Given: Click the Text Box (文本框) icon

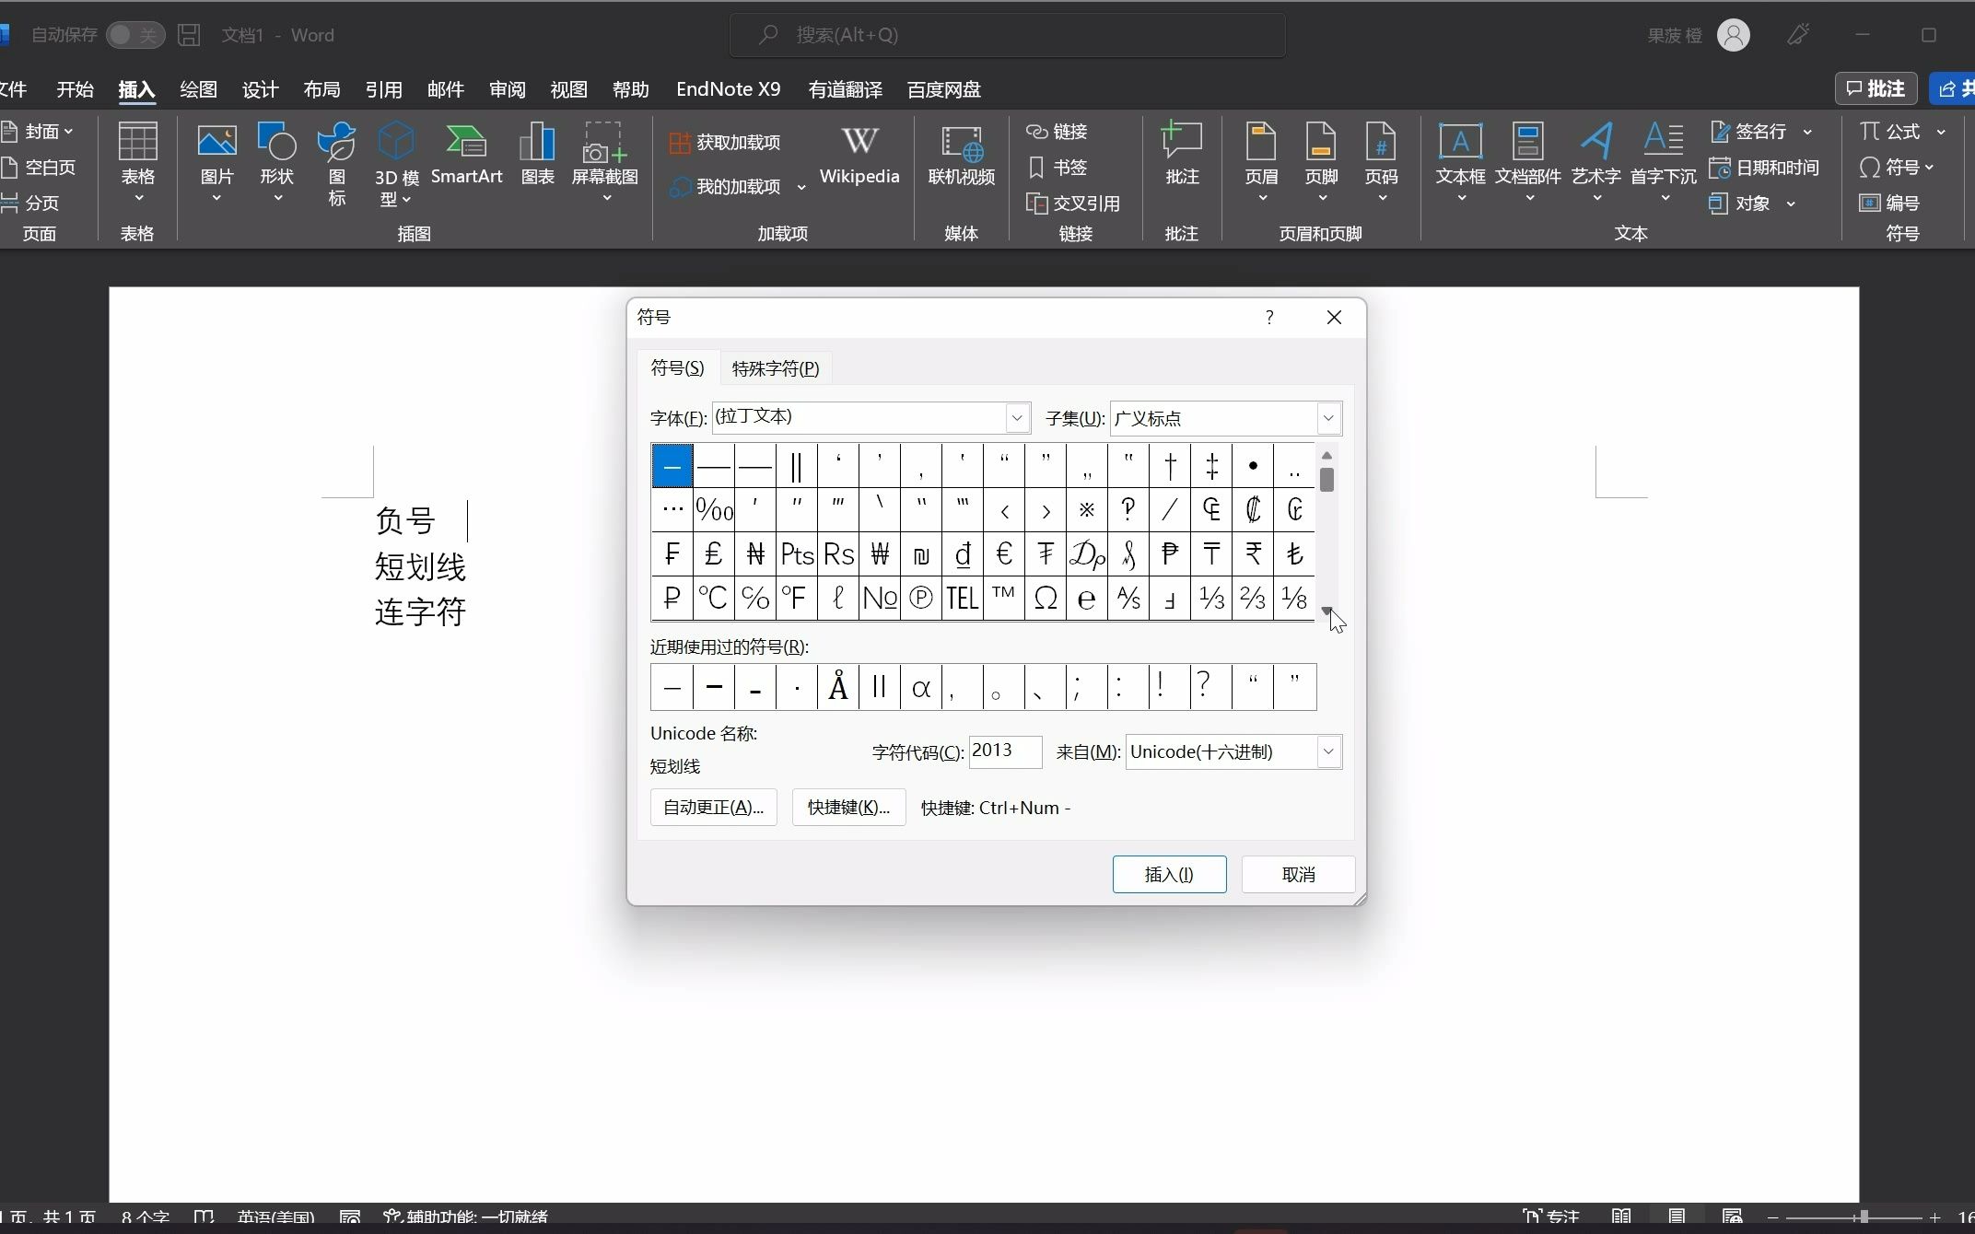Looking at the screenshot, I should point(1460,162).
